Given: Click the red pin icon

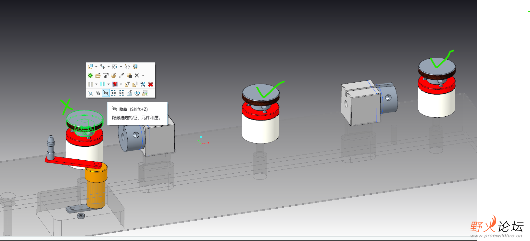Looking at the screenshot, I should click(115, 84).
